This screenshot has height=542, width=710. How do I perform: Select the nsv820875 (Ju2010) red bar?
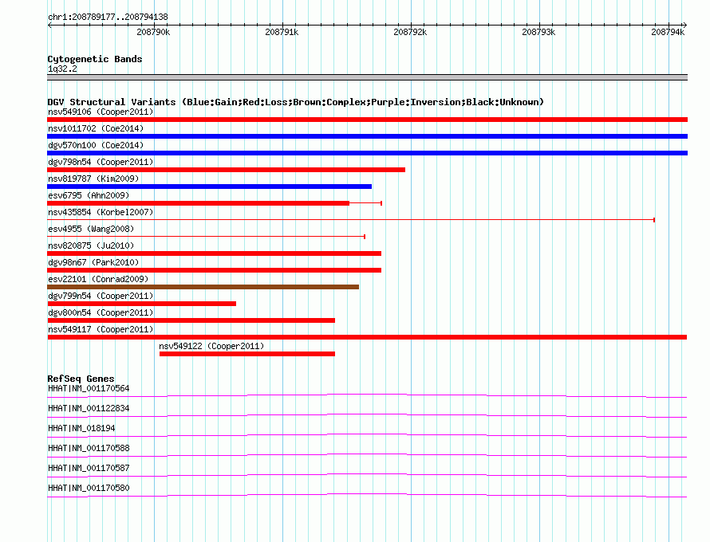click(214, 253)
